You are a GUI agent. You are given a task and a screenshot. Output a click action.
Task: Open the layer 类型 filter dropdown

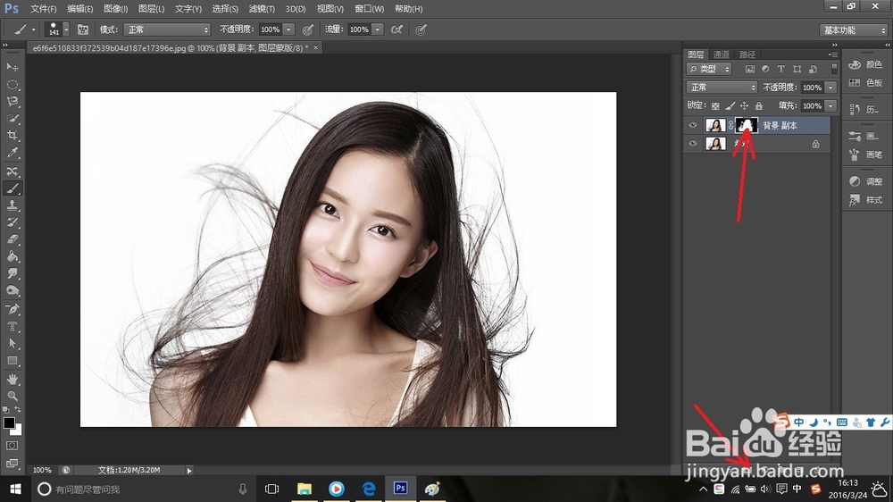tap(709, 69)
